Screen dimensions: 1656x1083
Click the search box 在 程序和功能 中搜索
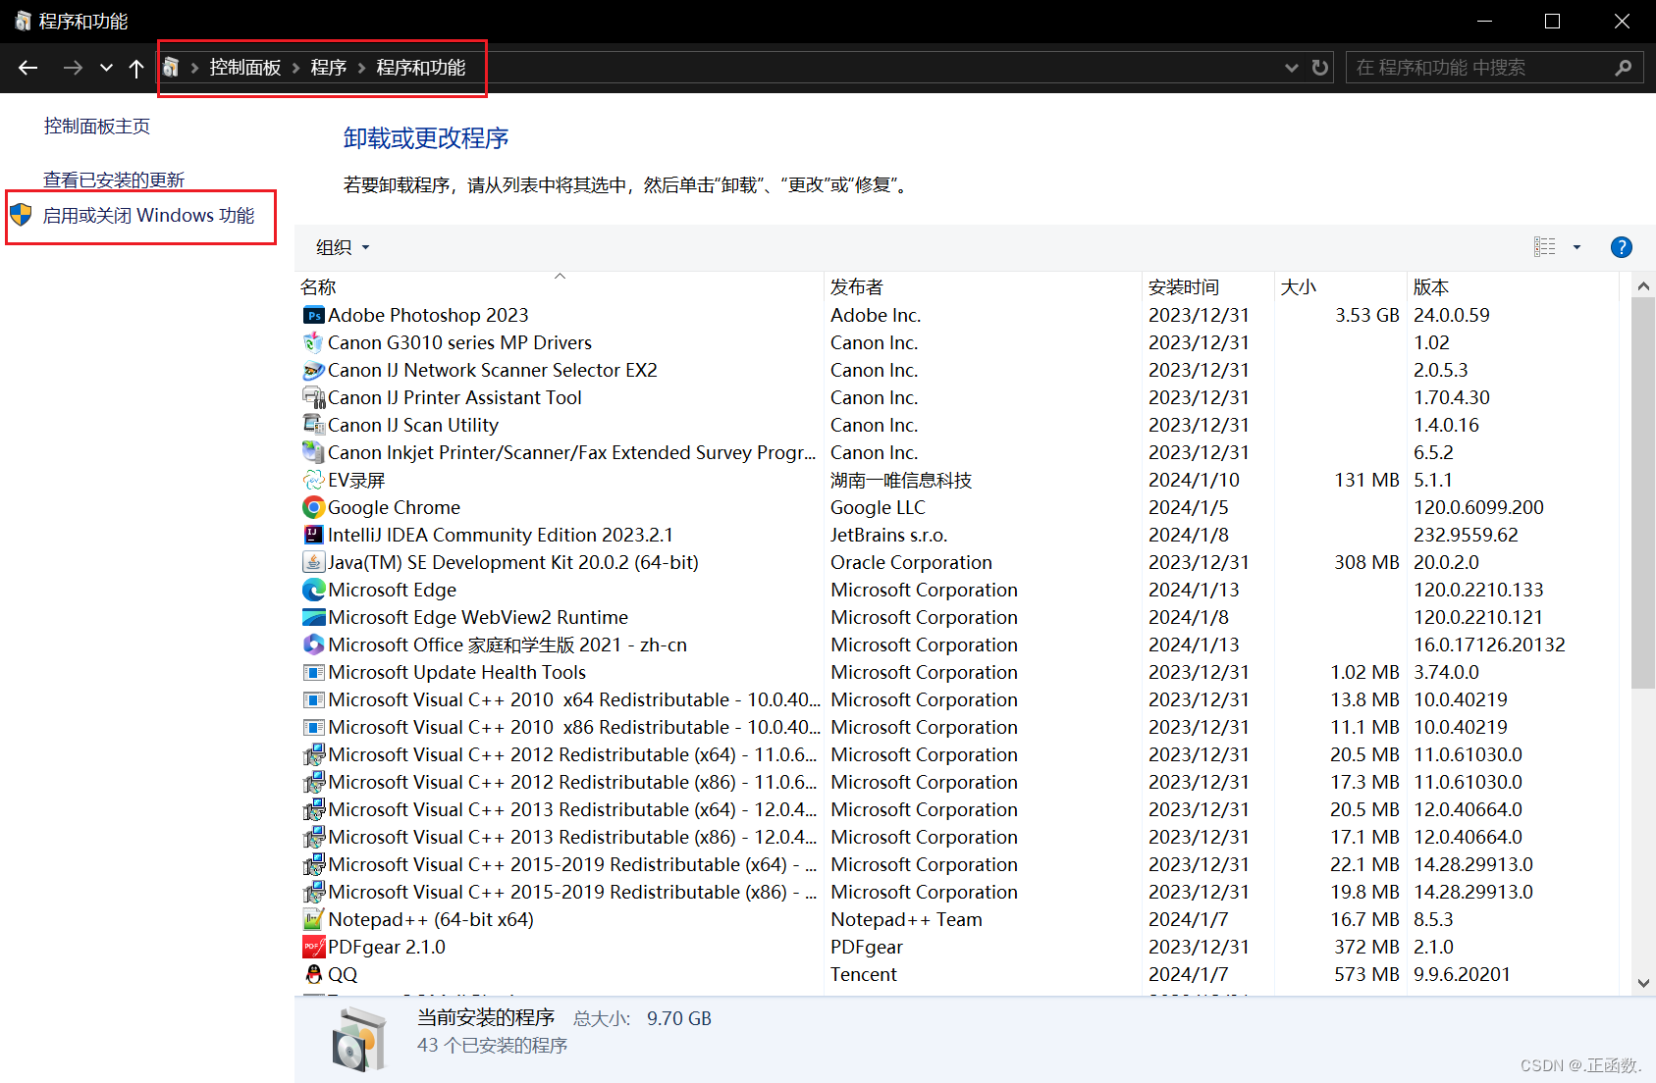[1478, 68]
